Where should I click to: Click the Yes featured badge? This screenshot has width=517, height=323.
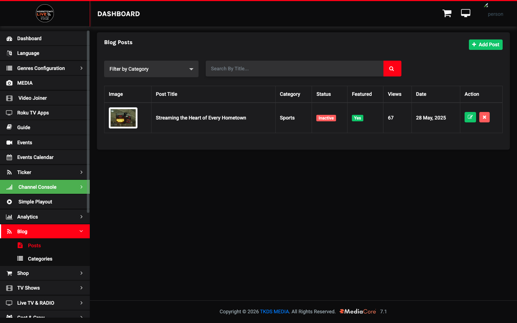(x=358, y=118)
